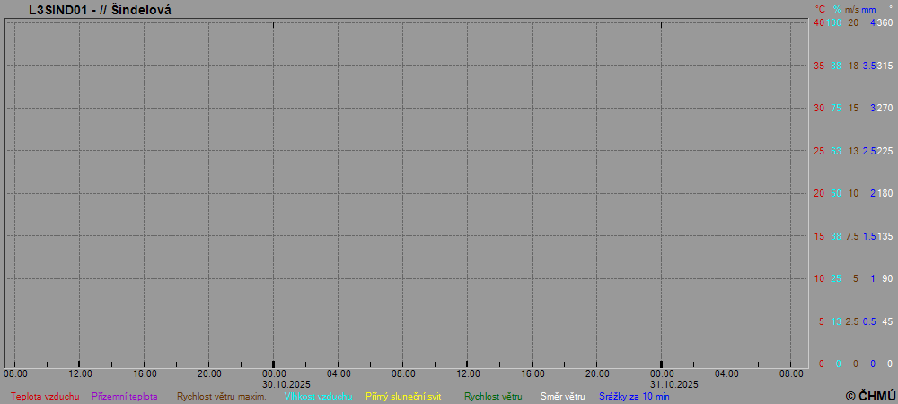The height and width of the screenshot is (404, 898).
Task: Click the 00:00 tick above 30.10.2025
Action: click(x=274, y=373)
